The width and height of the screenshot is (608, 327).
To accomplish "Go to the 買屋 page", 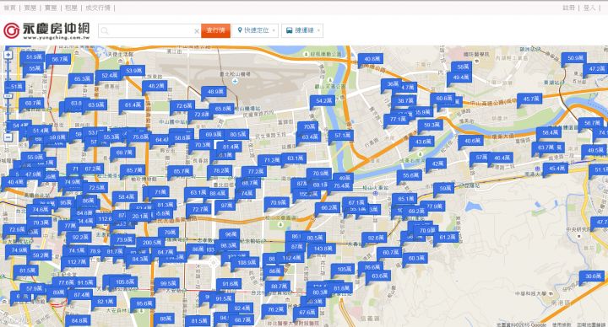I will coord(30,8).
